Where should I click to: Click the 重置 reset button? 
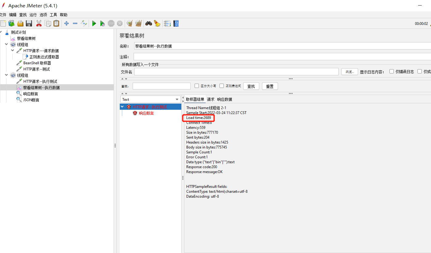[270, 86]
